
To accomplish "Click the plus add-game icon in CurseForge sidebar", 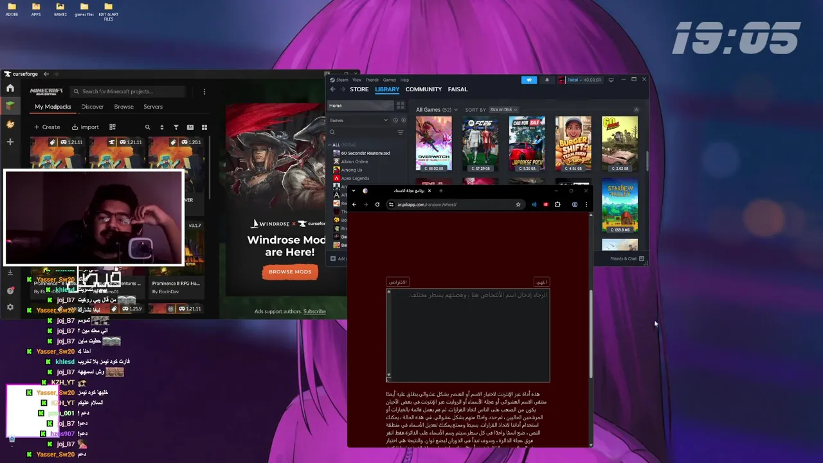I will [x=10, y=141].
